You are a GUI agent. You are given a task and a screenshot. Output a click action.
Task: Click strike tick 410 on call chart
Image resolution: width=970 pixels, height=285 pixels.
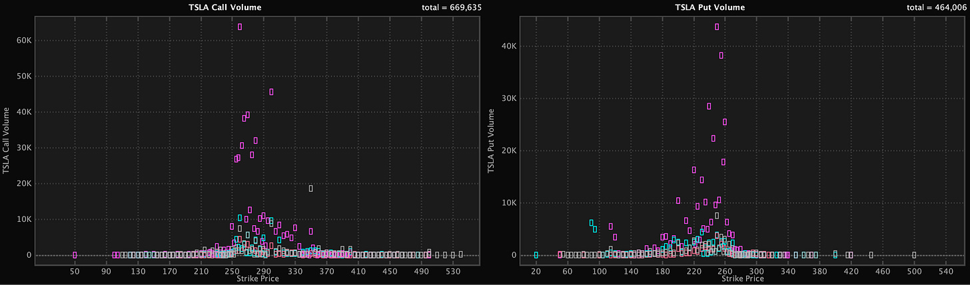[x=358, y=272]
